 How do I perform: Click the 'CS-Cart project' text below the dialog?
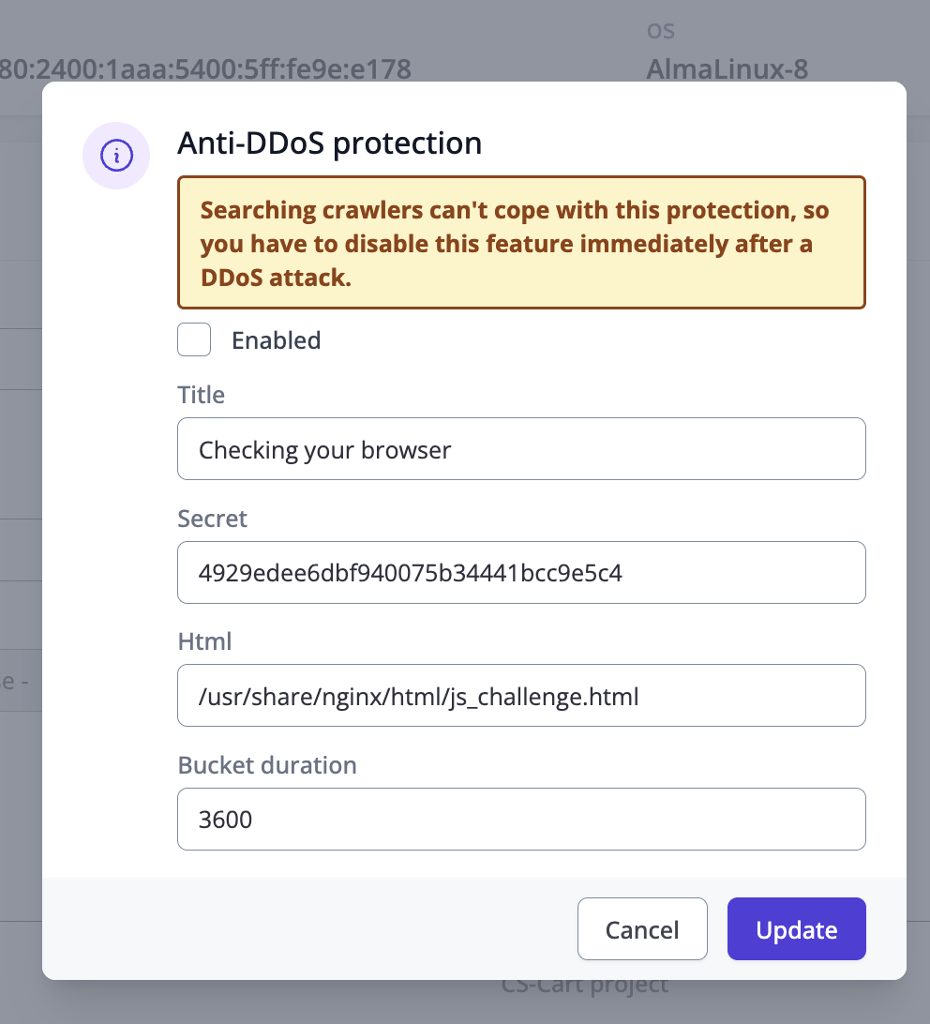[585, 986]
